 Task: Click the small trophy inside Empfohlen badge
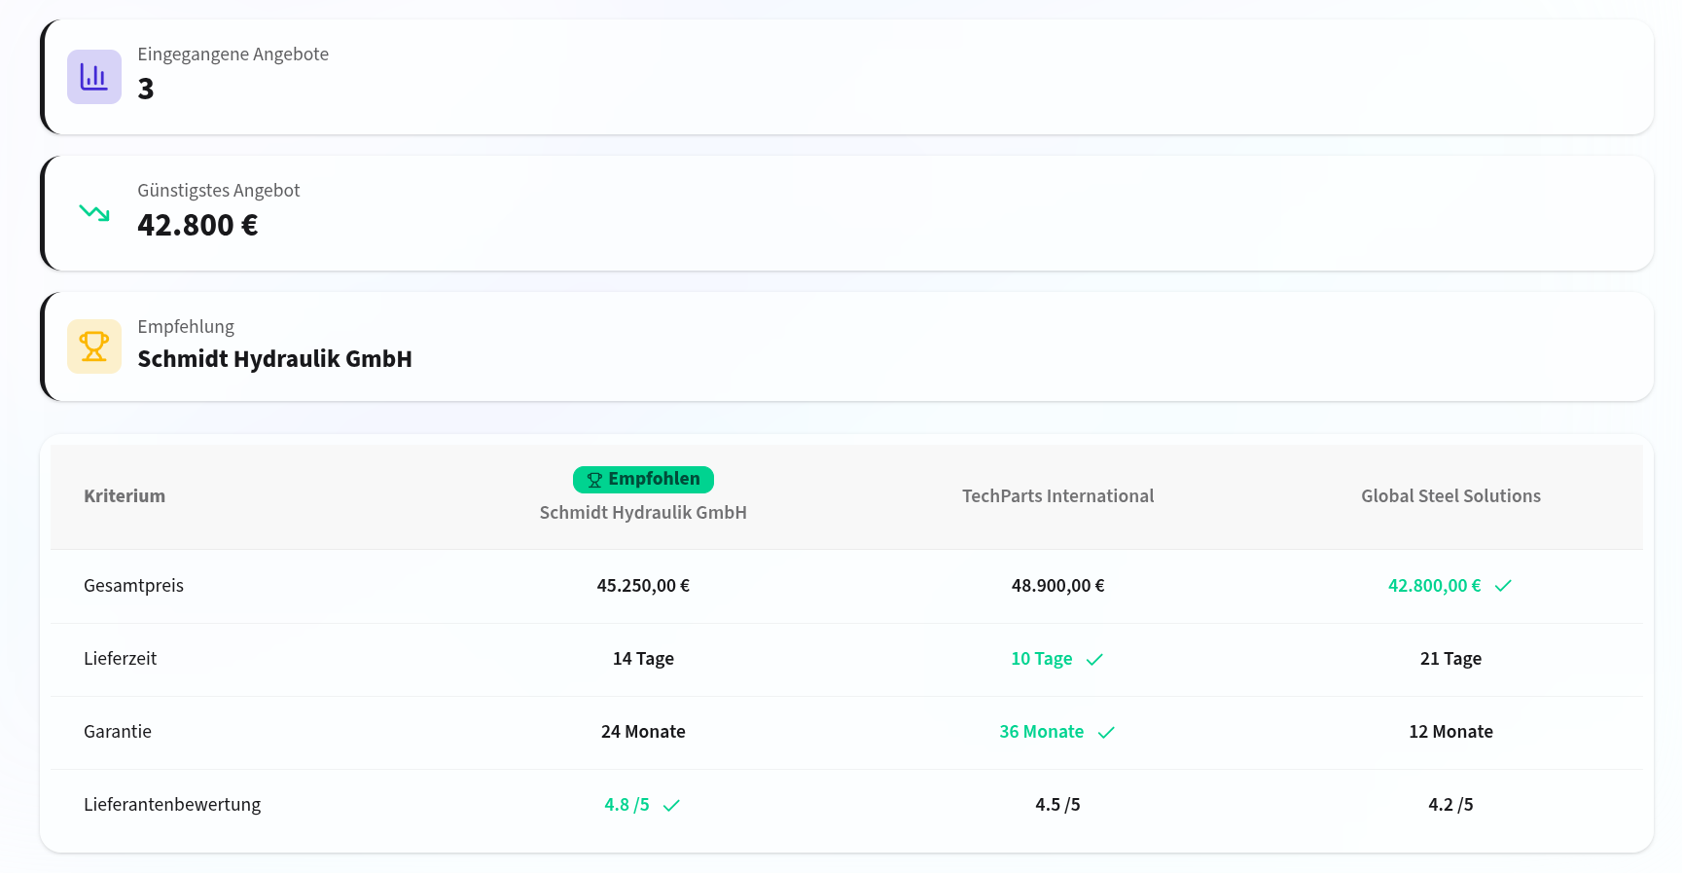(594, 480)
